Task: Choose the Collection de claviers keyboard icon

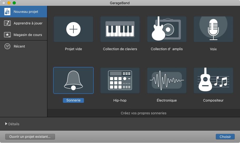Action: (120, 29)
